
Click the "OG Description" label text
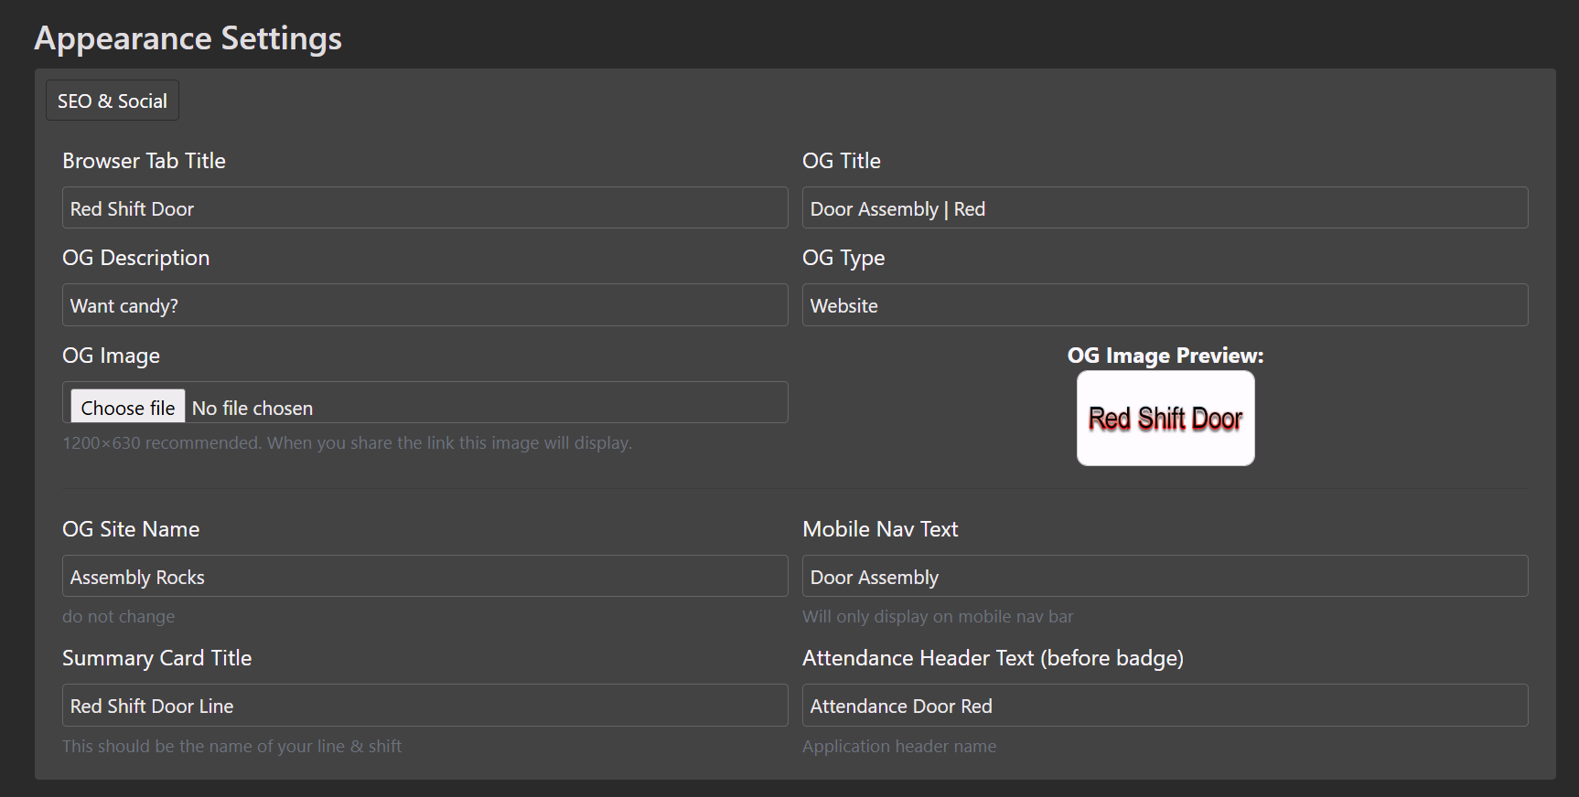click(x=135, y=258)
